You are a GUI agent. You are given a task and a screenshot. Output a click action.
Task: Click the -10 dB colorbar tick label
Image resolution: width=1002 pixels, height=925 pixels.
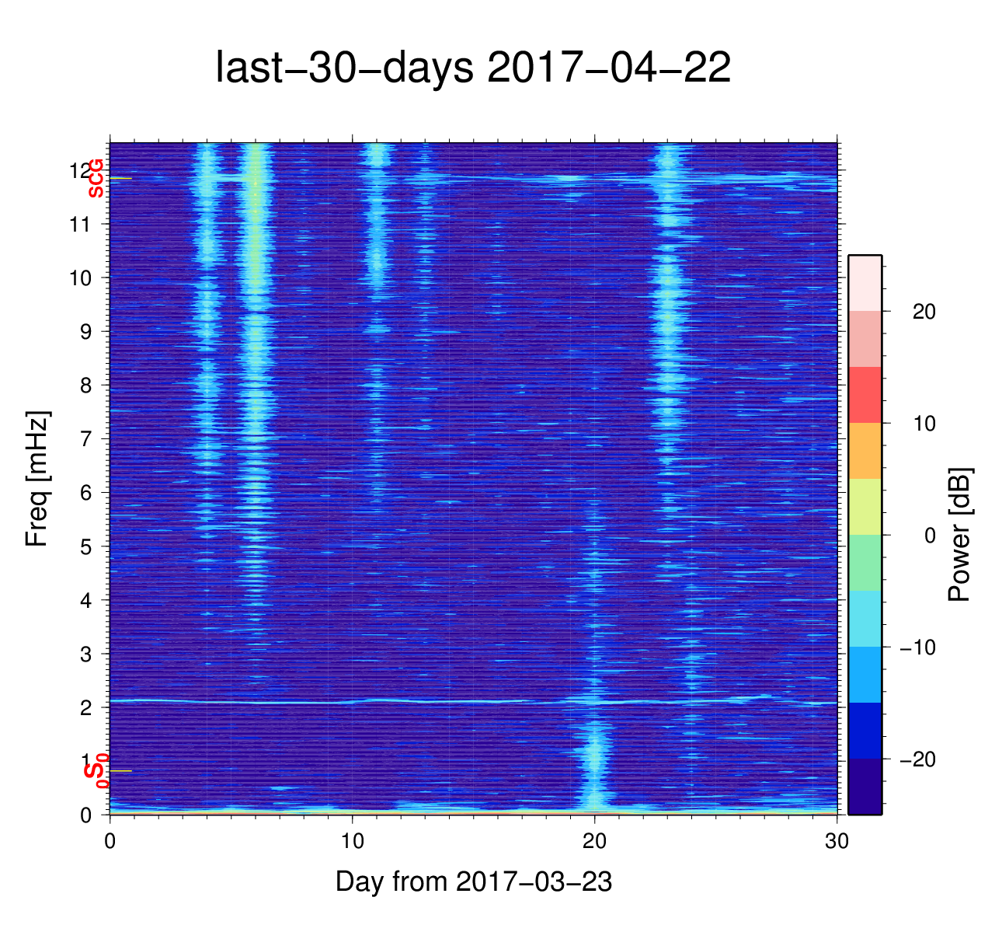(917, 647)
